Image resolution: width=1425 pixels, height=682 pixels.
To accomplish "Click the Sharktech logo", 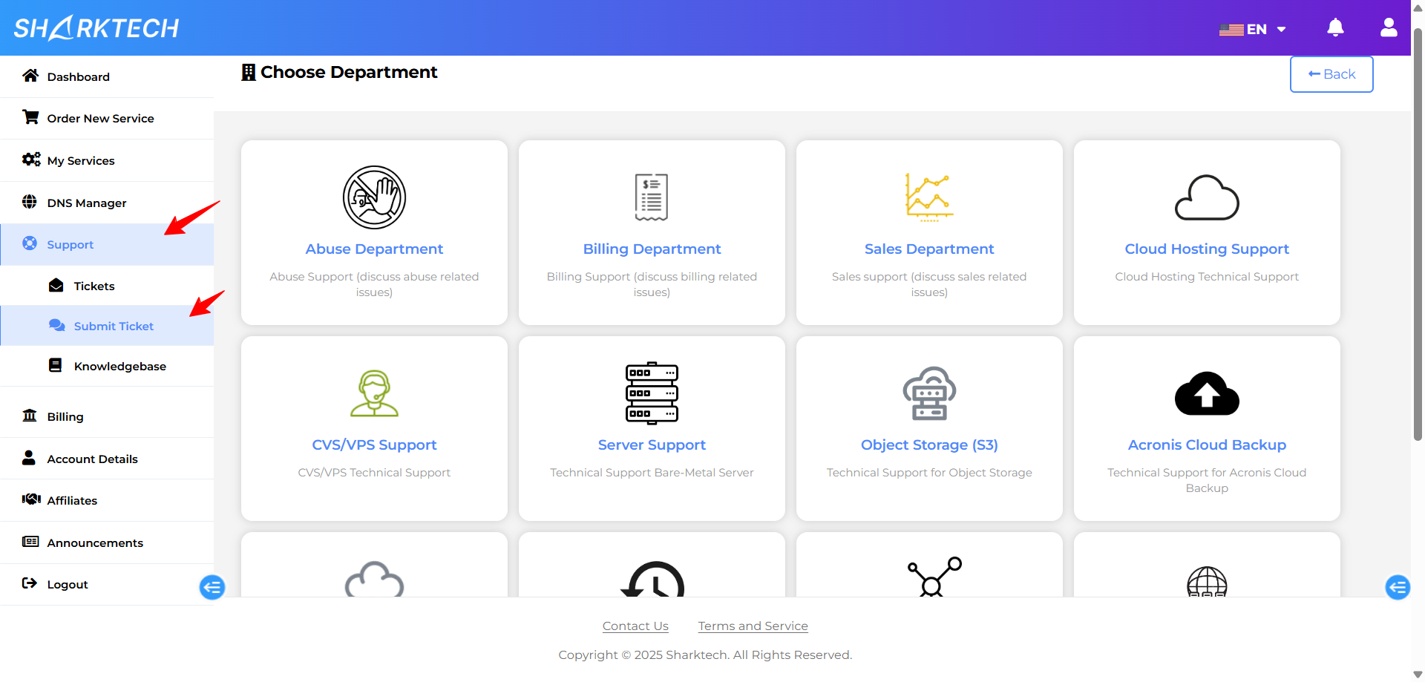I will point(96,28).
